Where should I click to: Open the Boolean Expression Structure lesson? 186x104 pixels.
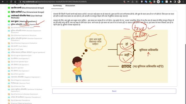click(x=26, y=31)
